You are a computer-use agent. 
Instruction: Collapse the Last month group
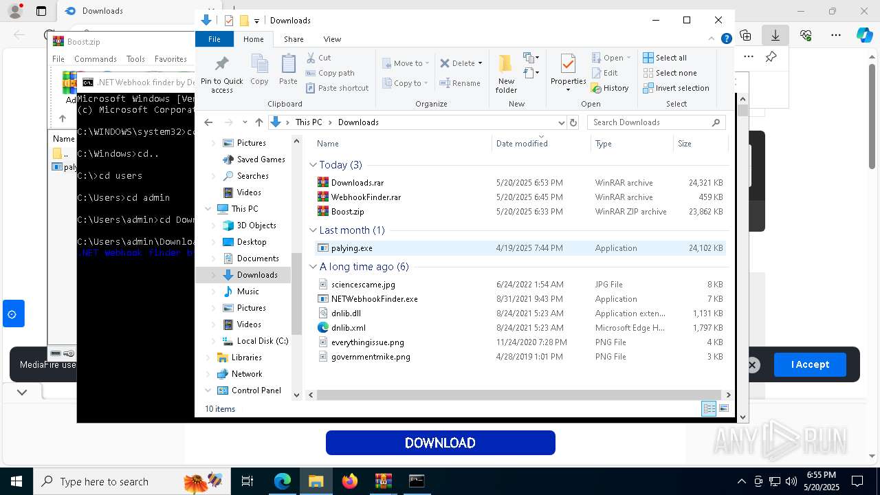coord(313,230)
